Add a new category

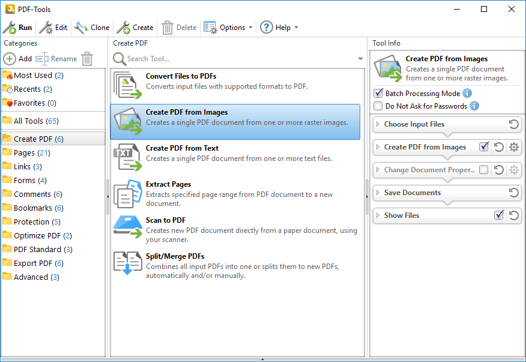(17, 59)
